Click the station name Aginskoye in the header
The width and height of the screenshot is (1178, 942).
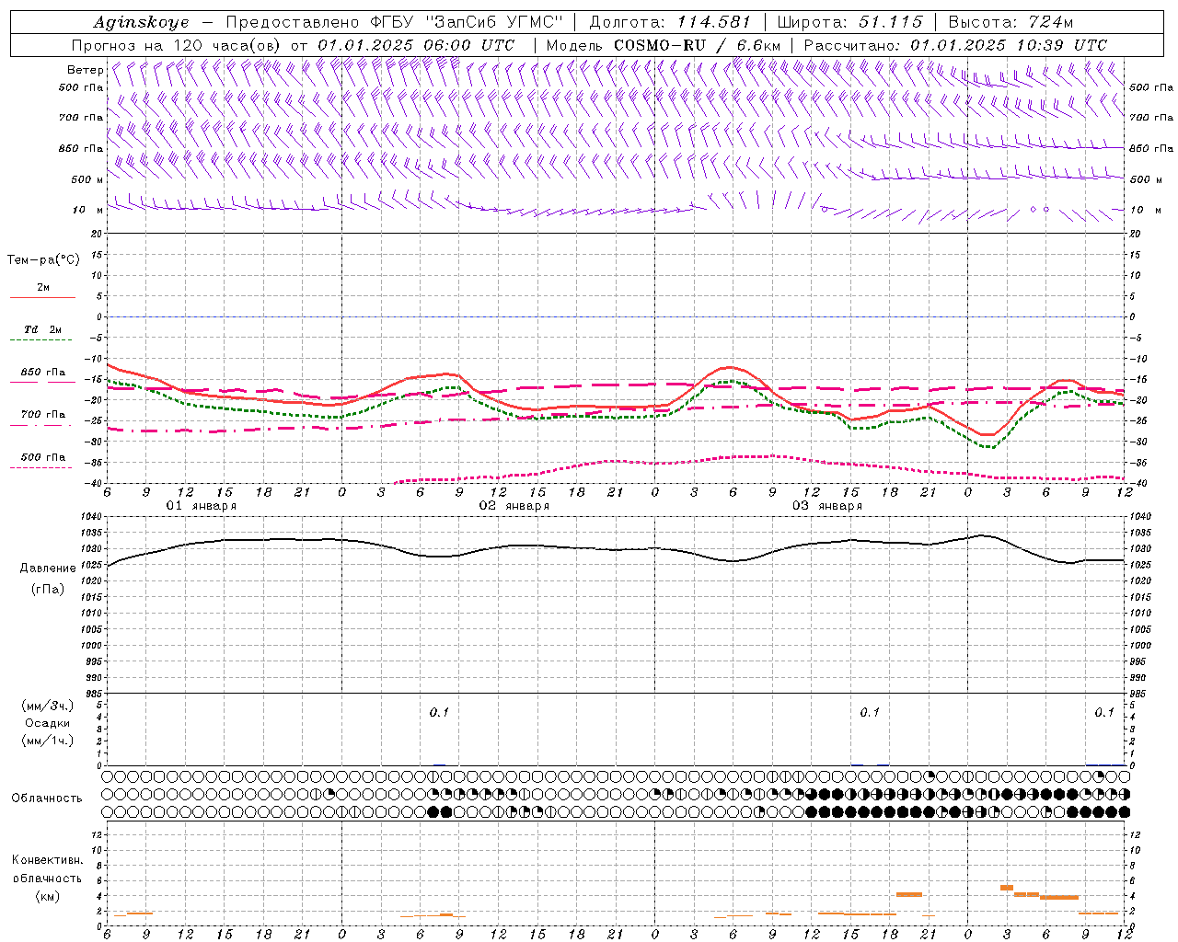click(142, 22)
